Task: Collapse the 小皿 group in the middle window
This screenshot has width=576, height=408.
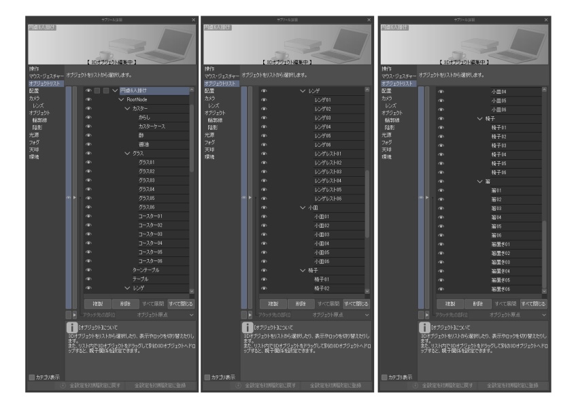Action: pos(303,207)
